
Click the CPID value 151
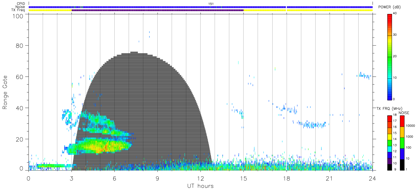point(211,4)
